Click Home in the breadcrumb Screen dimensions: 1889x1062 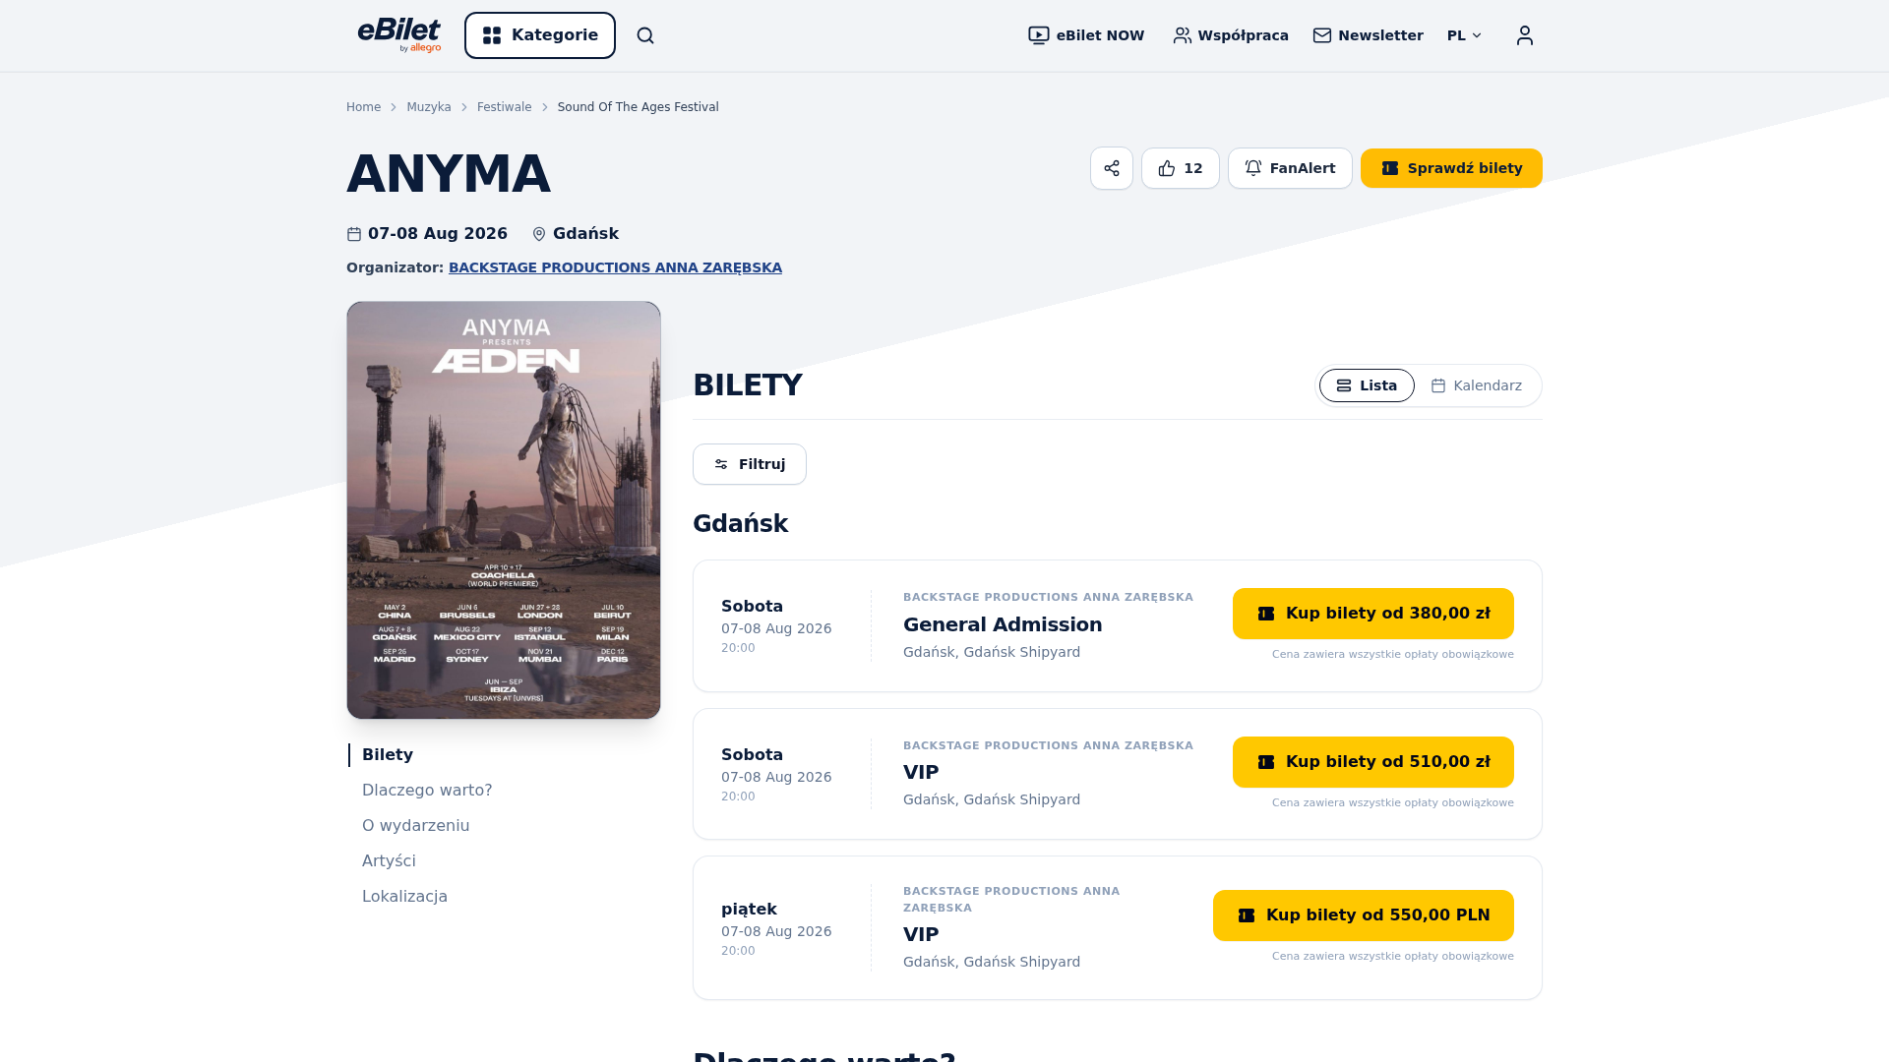[363, 107]
